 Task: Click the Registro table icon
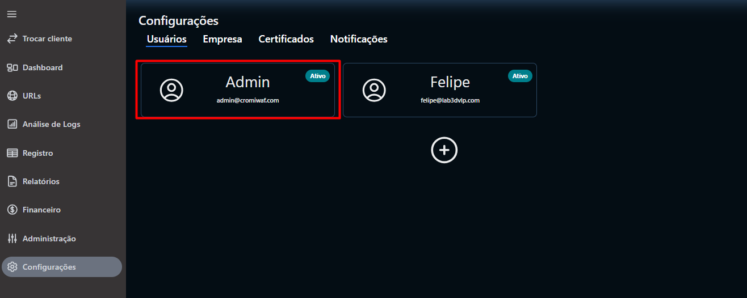(12, 153)
